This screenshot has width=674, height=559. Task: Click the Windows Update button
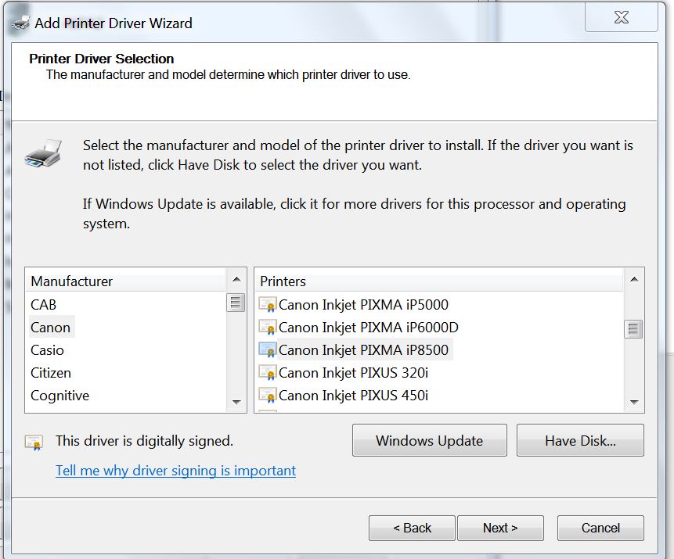[430, 440]
